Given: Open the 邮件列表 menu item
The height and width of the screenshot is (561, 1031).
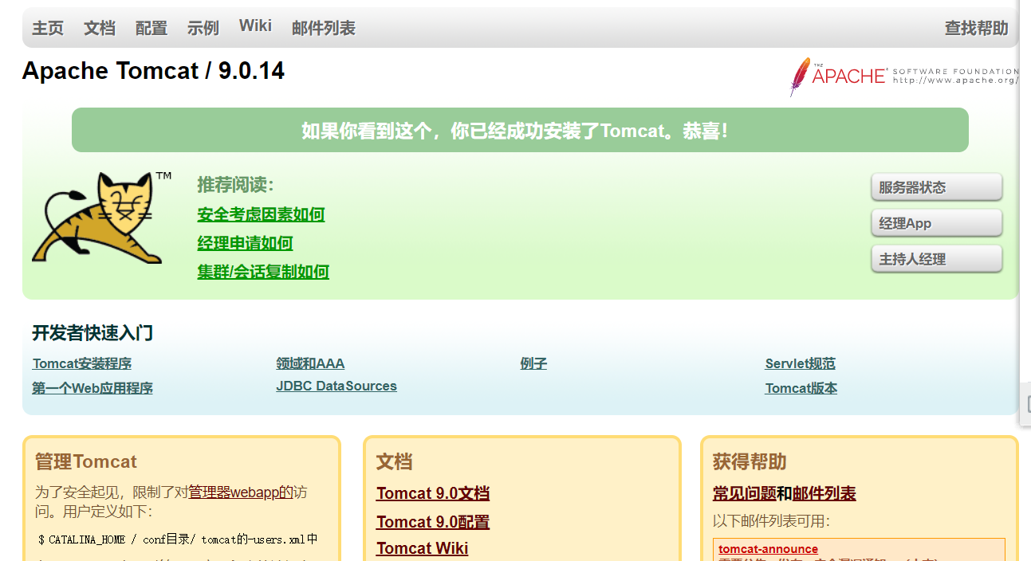Looking at the screenshot, I should (323, 26).
